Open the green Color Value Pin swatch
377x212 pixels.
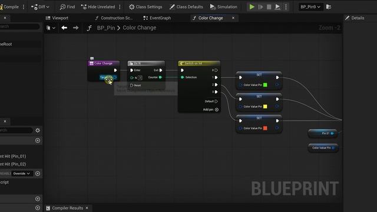(265, 85)
